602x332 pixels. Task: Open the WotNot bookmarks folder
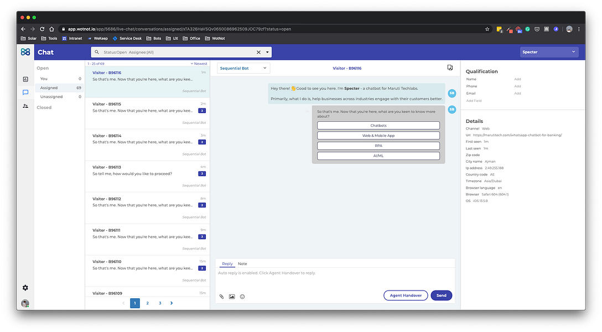coord(215,38)
